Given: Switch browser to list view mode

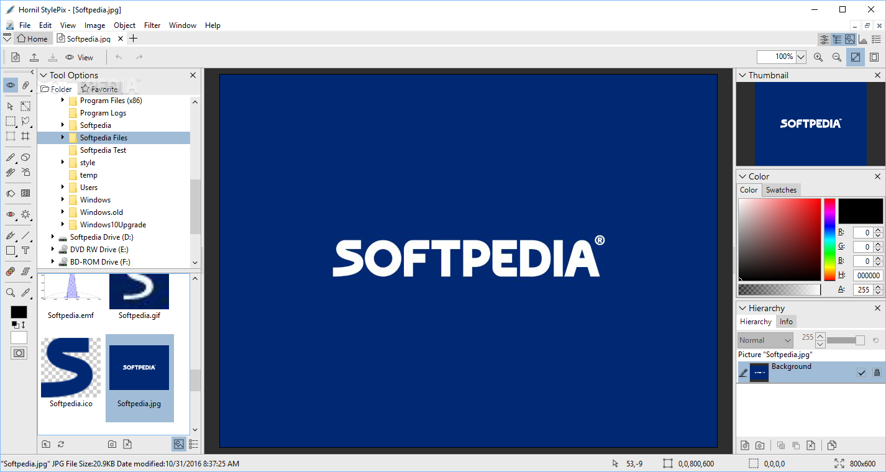Looking at the screenshot, I should [x=194, y=444].
